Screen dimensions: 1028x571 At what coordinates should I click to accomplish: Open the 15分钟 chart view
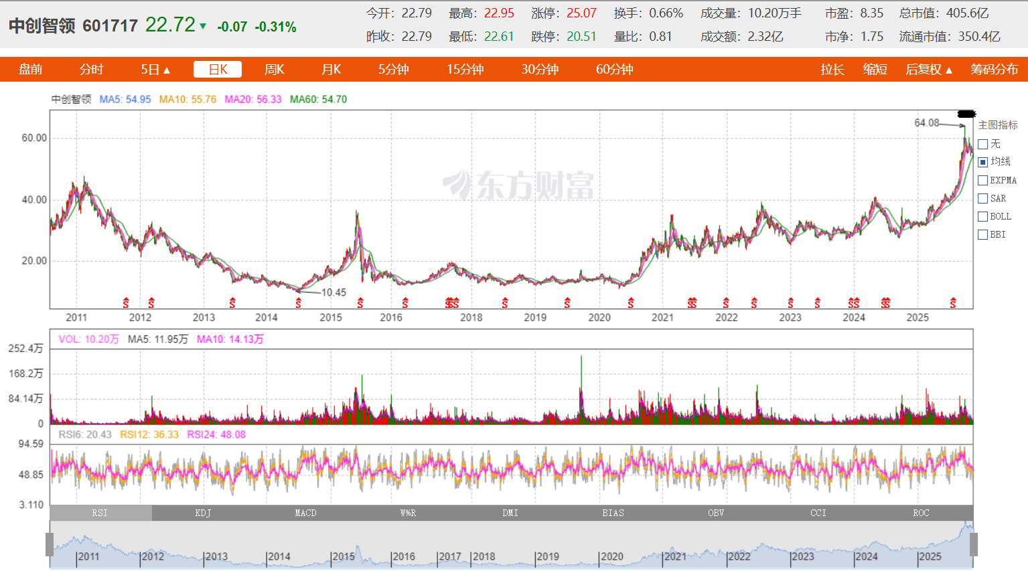pyautogui.click(x=465, y=70)
